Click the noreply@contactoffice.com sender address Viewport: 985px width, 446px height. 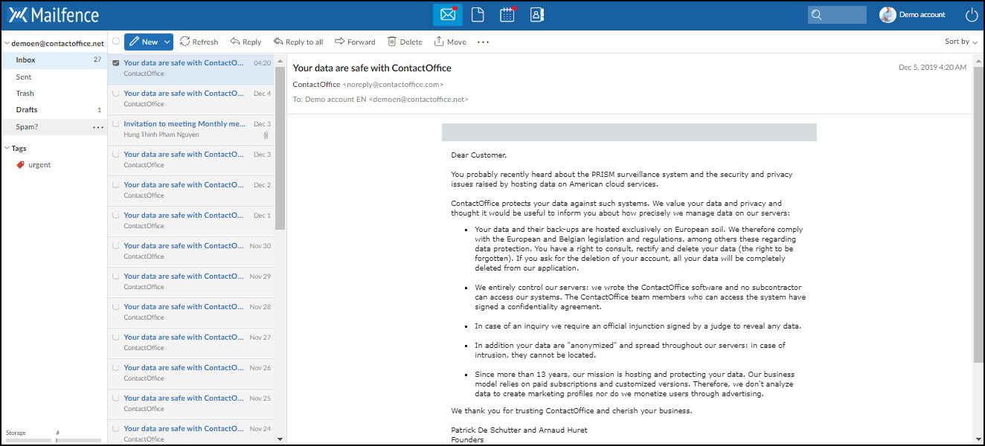pos(393,85)
